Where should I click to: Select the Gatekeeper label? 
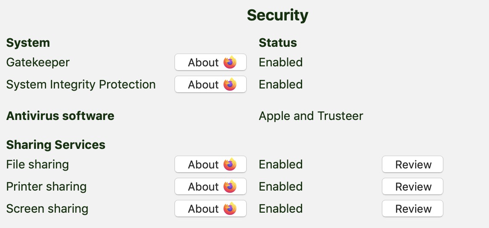click(x=38, y=62)
